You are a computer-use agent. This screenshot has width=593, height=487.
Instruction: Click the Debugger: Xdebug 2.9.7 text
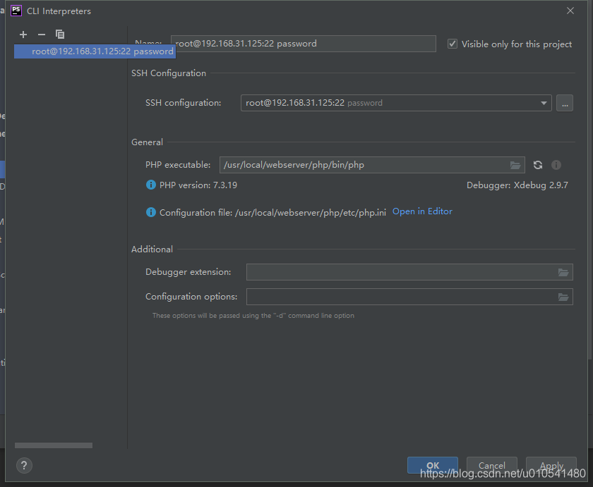tap(517, 185)
